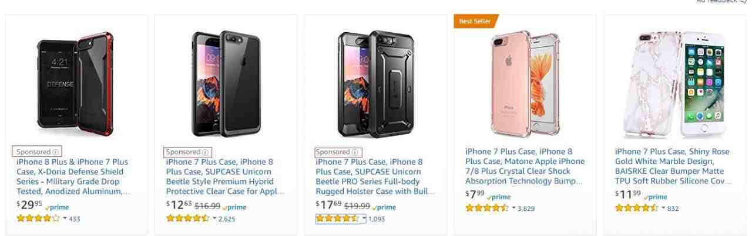This screenshot has height=236, width=752.
Task: Click info icon on SUPCASE Unicorn Beetle Style Sponsored
Action: tap(205, 152)
